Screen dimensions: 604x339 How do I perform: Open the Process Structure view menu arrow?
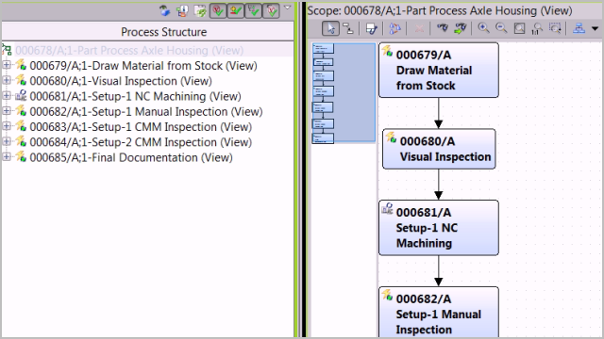point(287,8)
